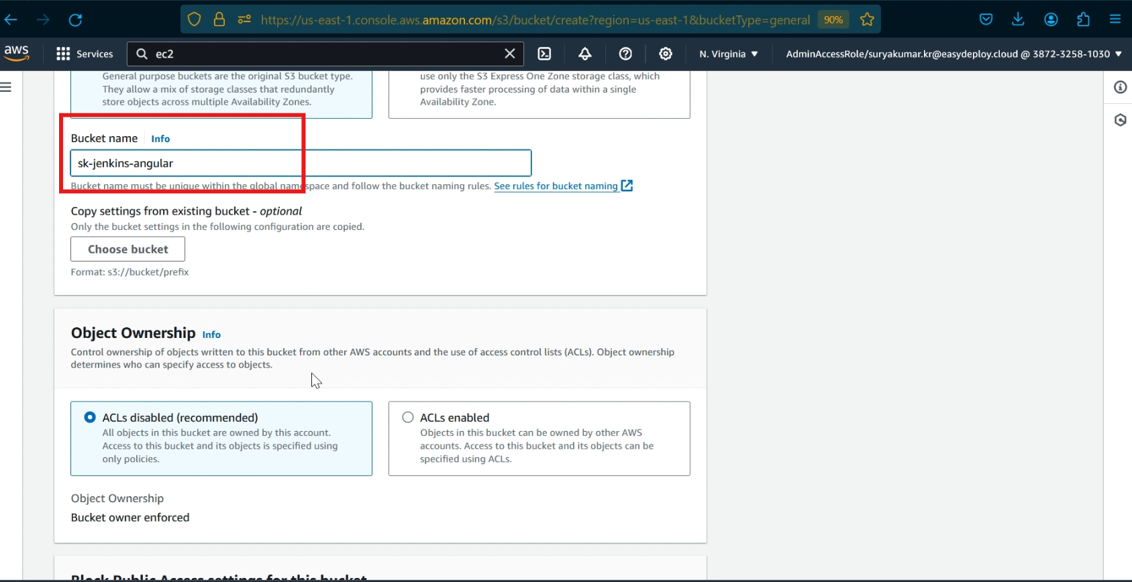1132x582 pixels.
Task: Open the Firefox application hamburger menu
Action: (1115, 19)
